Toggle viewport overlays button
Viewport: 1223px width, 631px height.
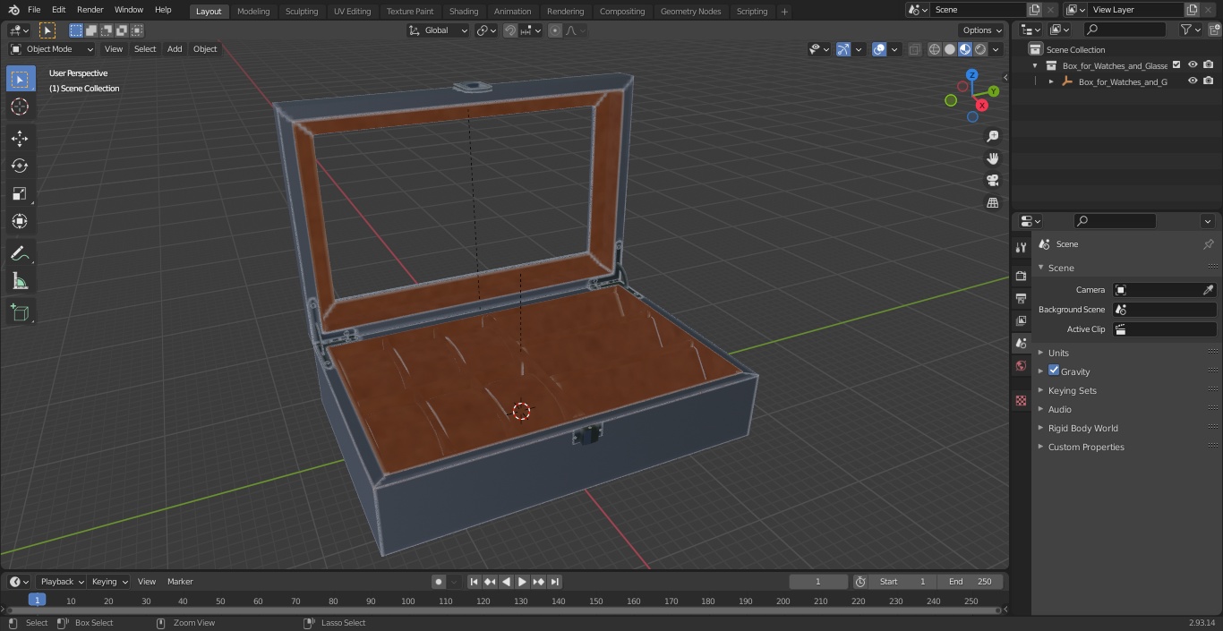(x=879, y=49)
